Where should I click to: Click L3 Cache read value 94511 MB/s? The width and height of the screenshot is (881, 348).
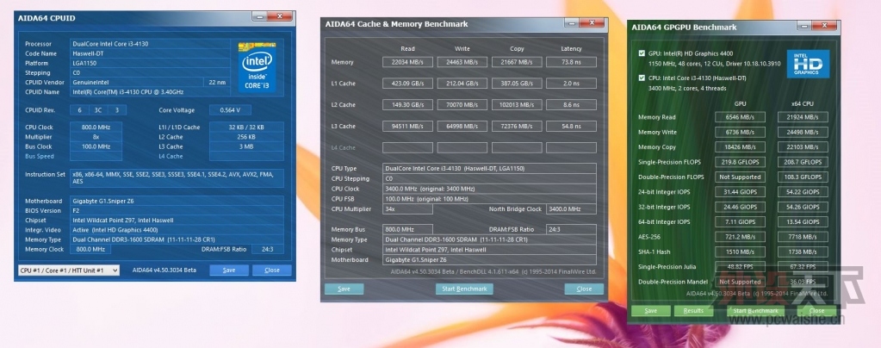[407, 126]
